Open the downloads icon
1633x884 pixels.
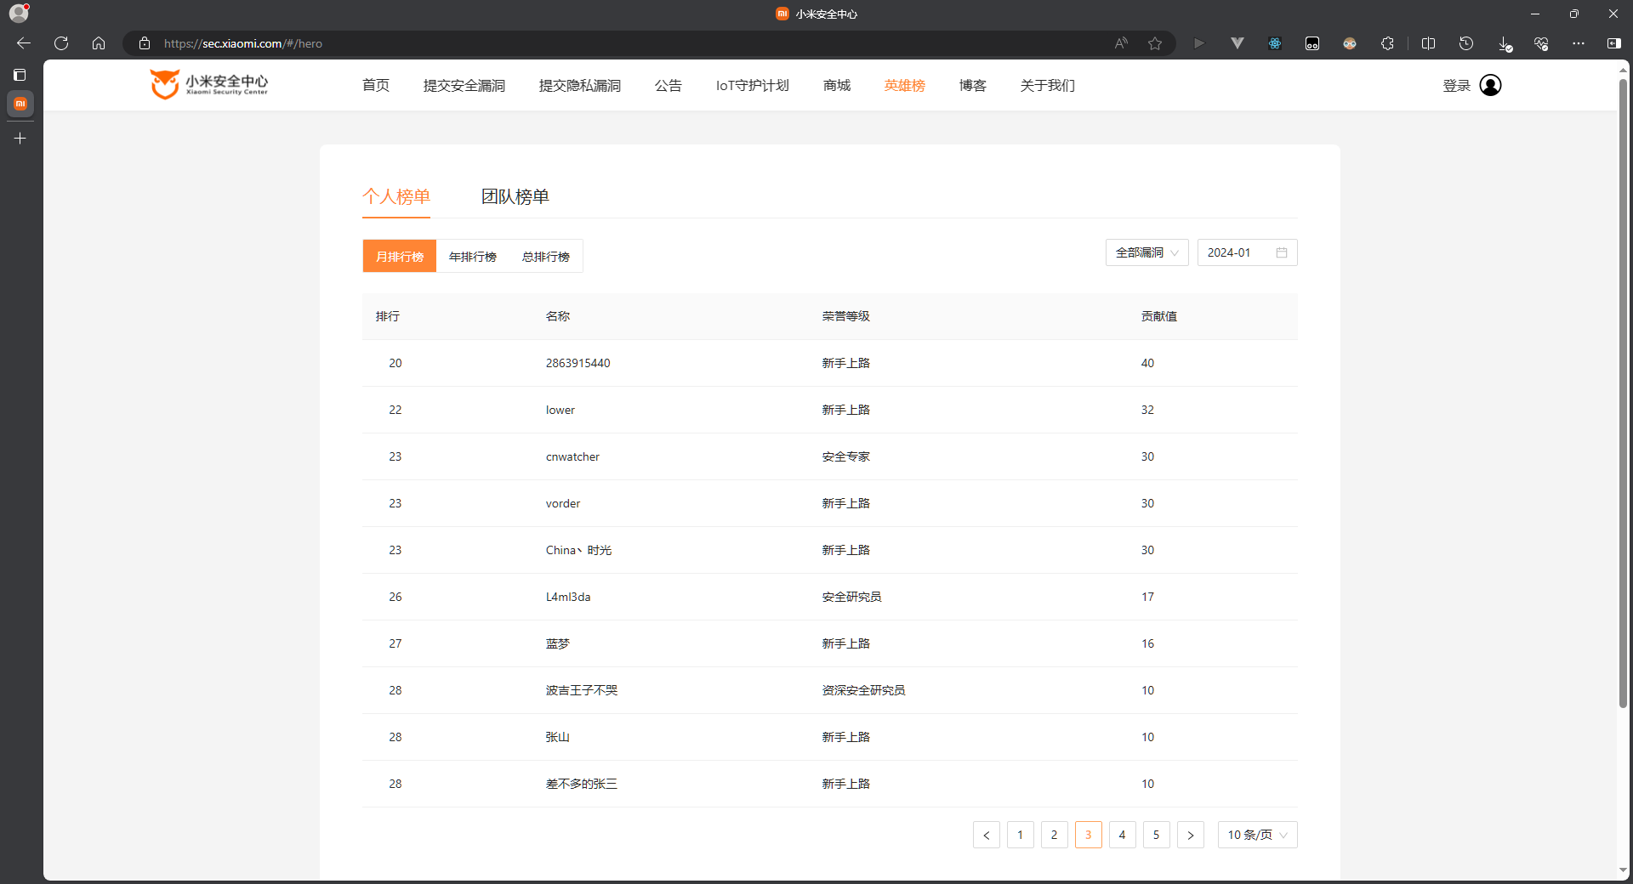[1505, 43]
